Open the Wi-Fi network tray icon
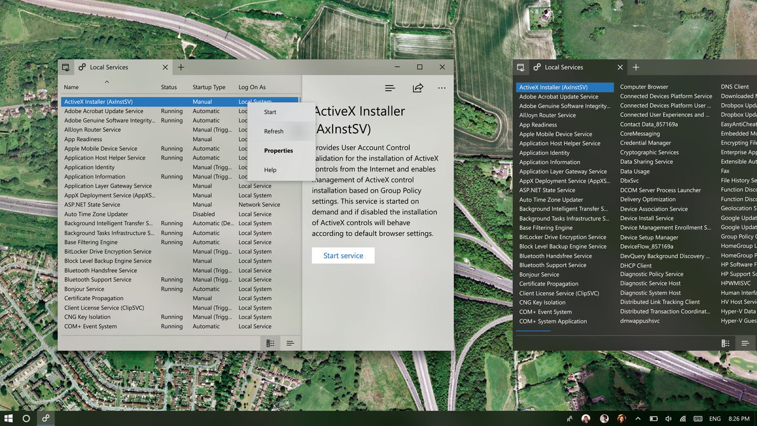The height and width of the screenshot is (426, 757). click(683, 419)
